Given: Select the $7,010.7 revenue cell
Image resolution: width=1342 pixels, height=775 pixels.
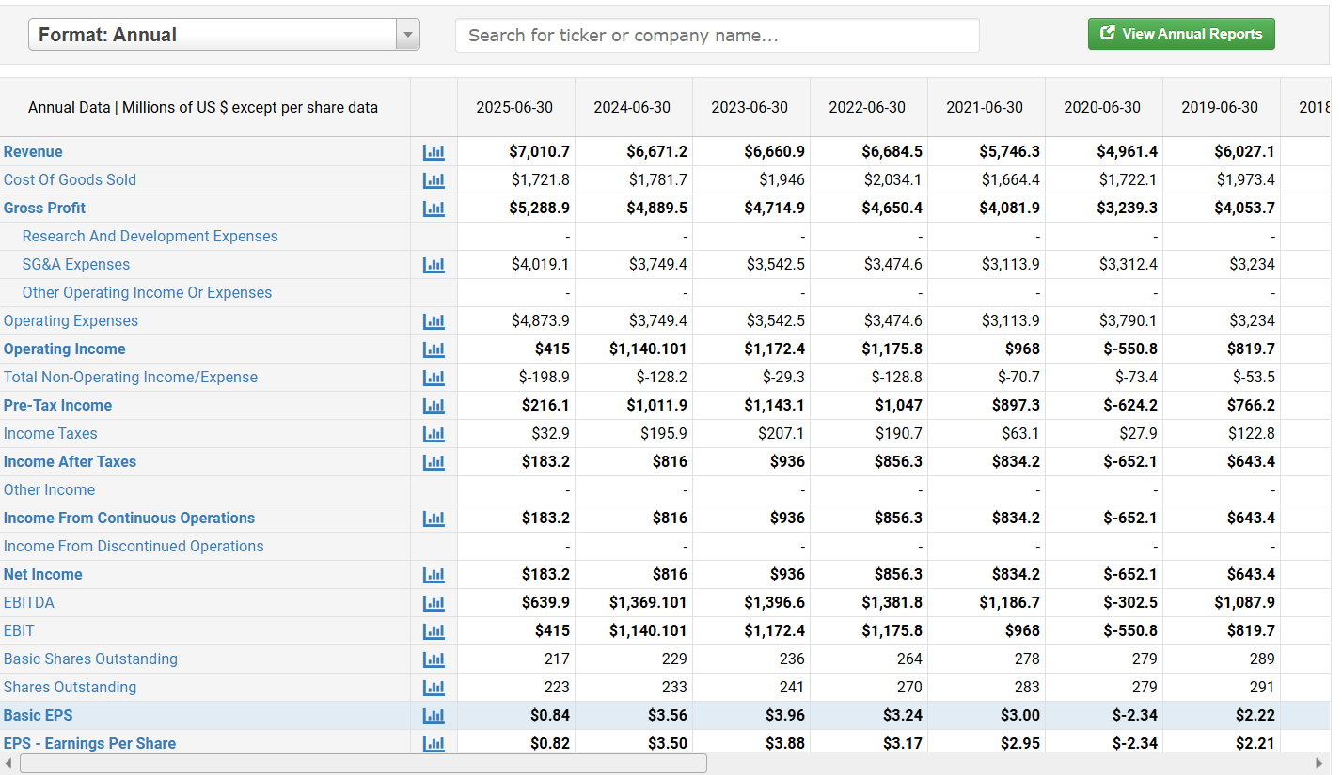Looking at the screenshot, I should point(516,151).
